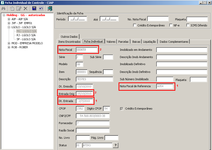
Task: Click the exit door icon
Action: coord(50,9)
